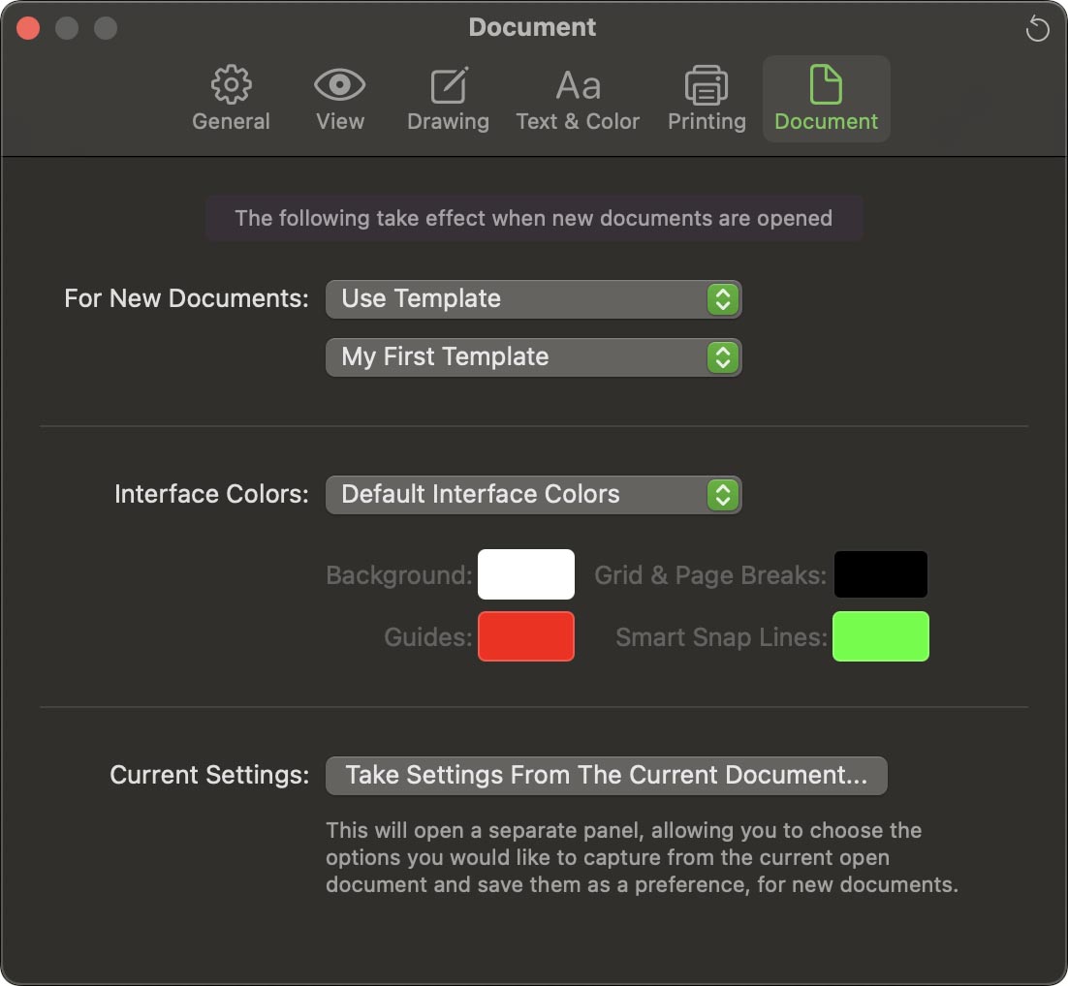This screenshot has height=986, width=1068.
Task: Click the white Background color swatch
Action: 526,575
